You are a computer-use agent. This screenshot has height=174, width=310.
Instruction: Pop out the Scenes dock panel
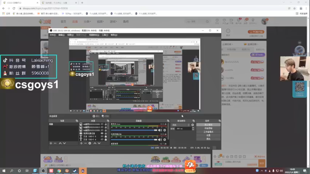77,121
